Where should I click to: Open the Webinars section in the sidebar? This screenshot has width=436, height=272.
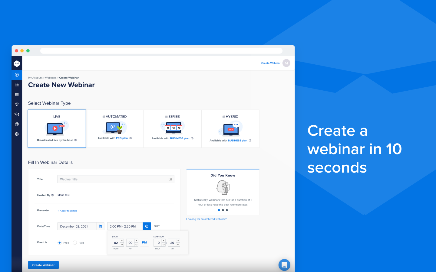pos(17,75)
